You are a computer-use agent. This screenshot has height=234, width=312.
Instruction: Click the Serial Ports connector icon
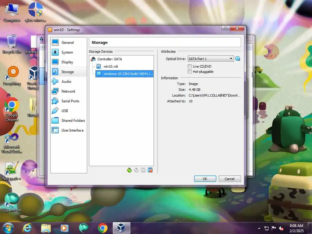55,101
